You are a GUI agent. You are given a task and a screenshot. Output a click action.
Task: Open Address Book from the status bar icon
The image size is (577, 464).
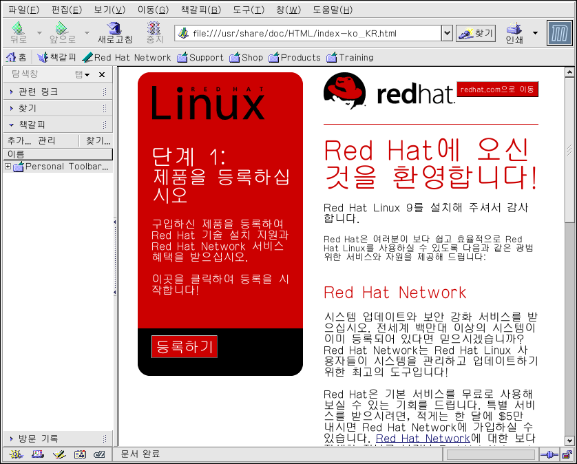click(79, 454)
